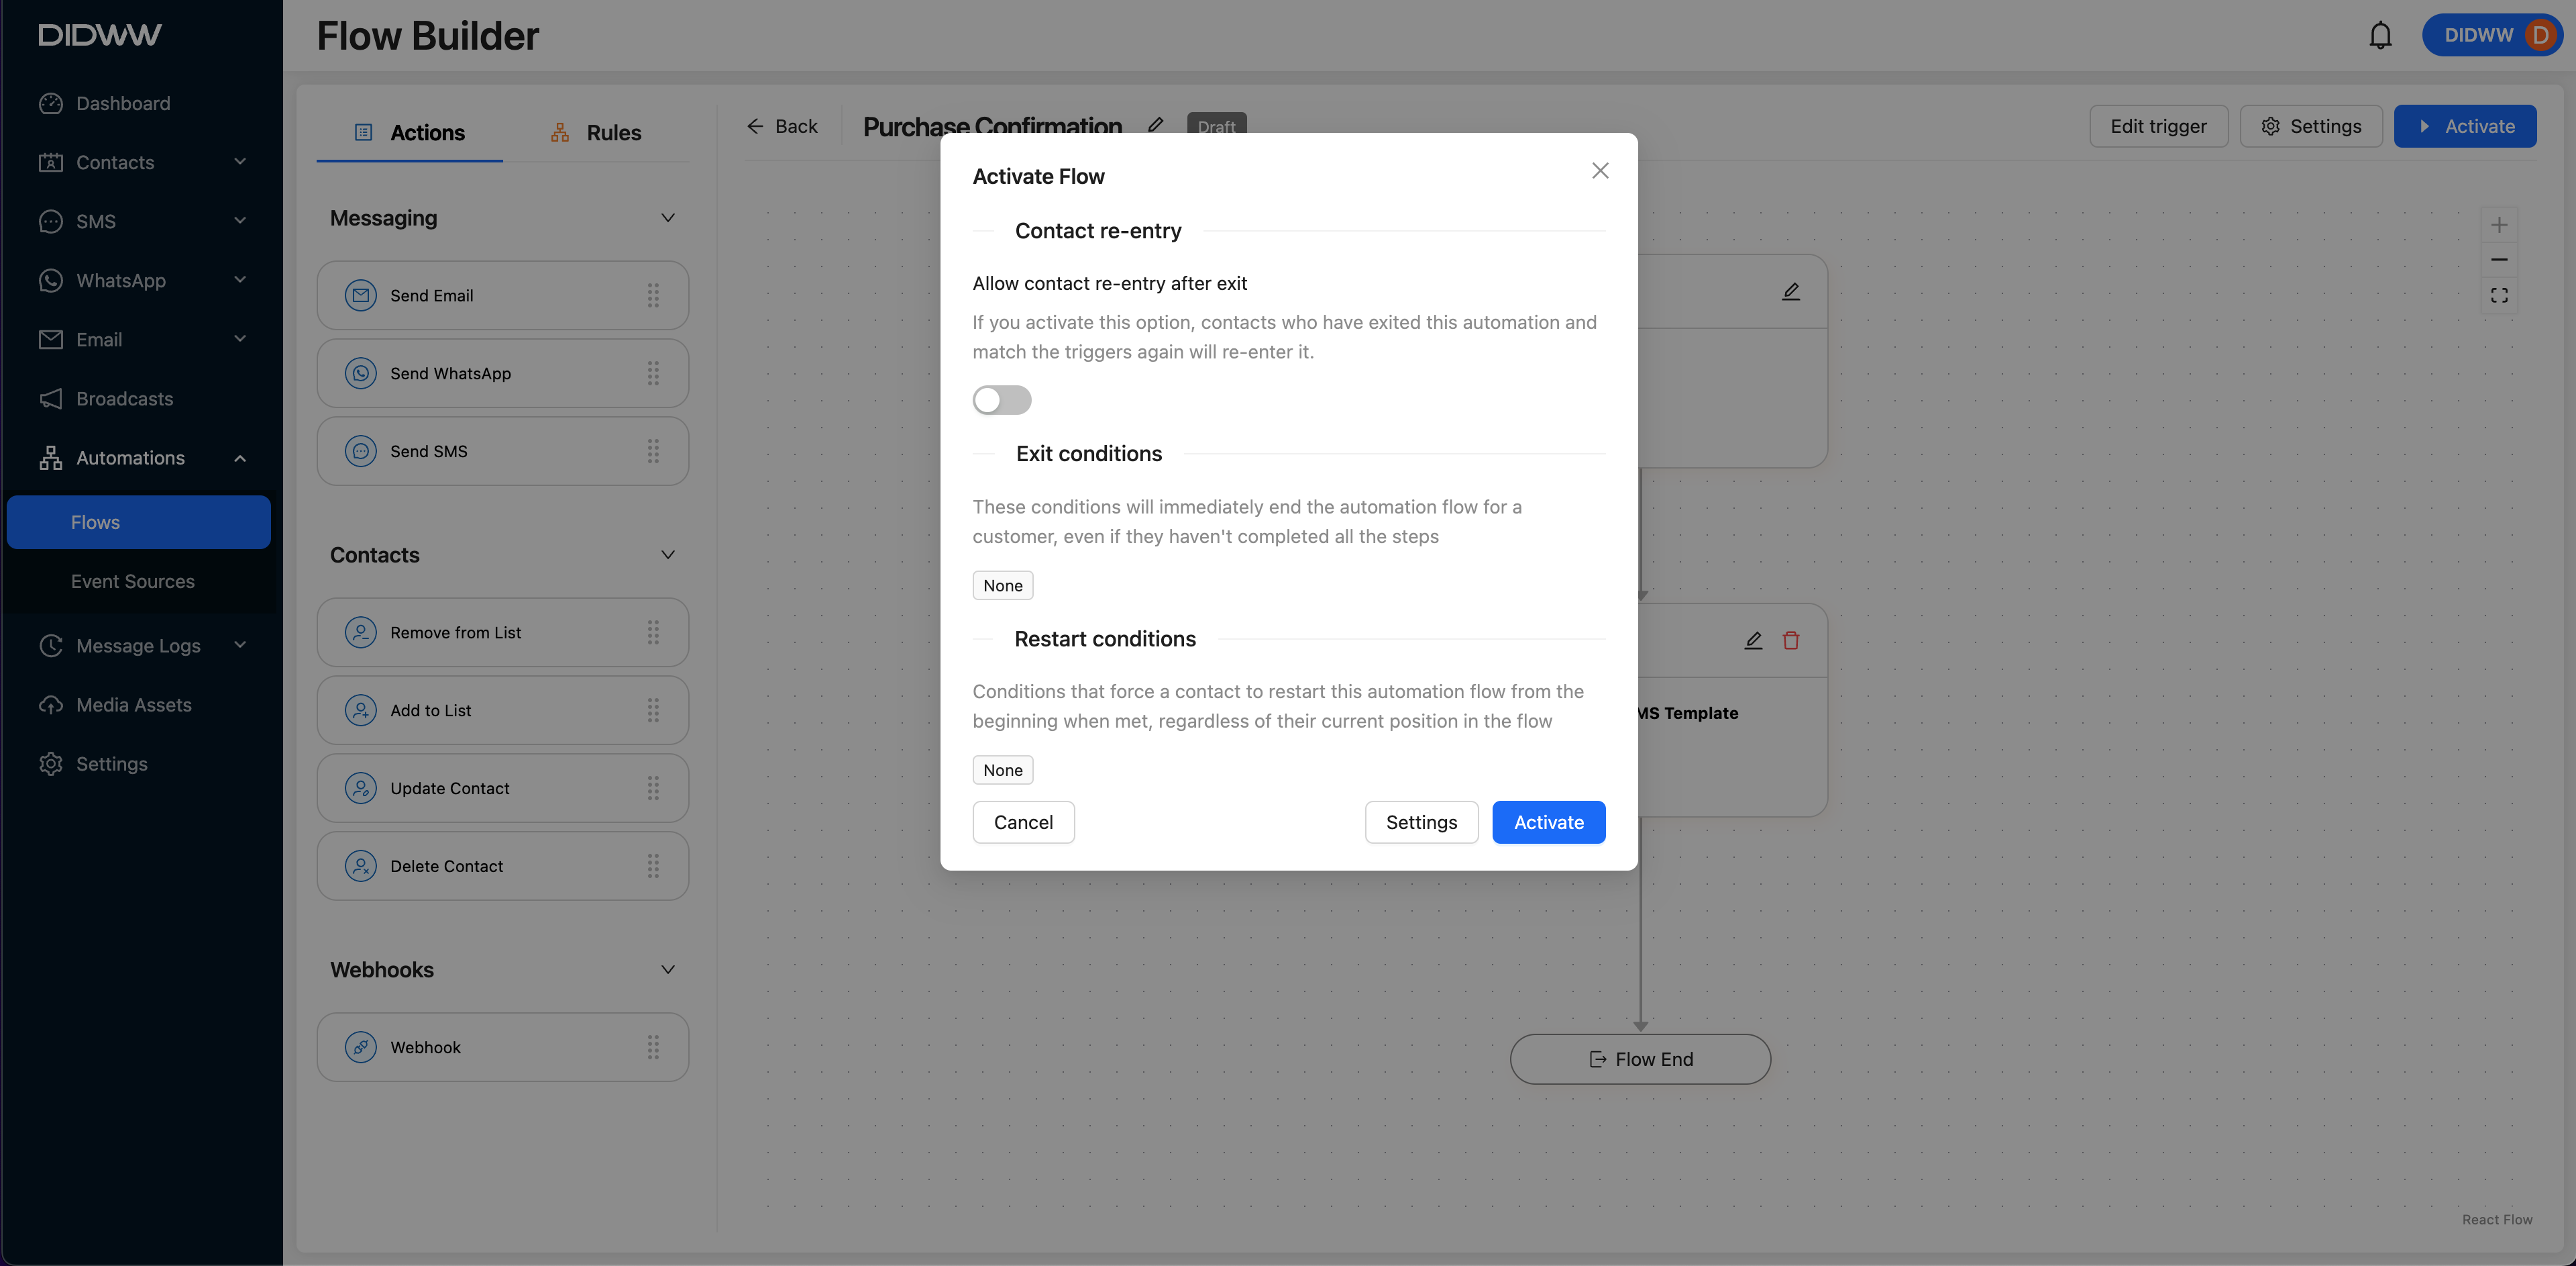
Task: Click the canvas zoom-out minus icon
Action: [2498, 260]
